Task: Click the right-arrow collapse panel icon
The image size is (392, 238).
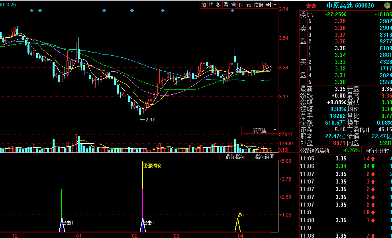Action: [x=269, y=5]
